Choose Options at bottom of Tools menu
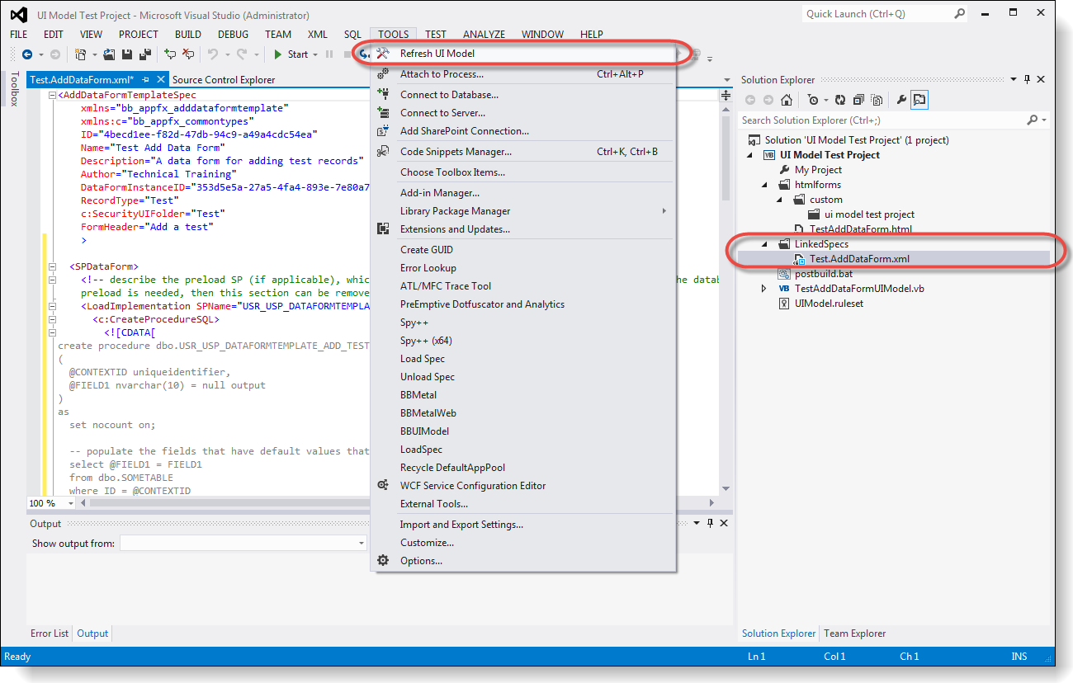Viewport: 1073px width, 683px height. [523, 561]
